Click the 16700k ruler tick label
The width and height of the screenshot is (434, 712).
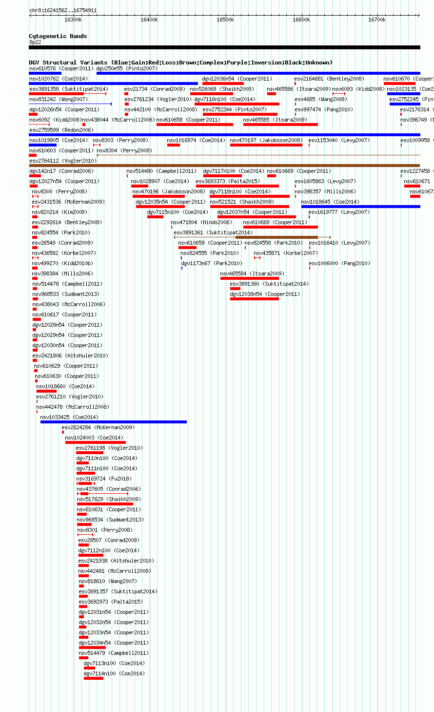377,20
